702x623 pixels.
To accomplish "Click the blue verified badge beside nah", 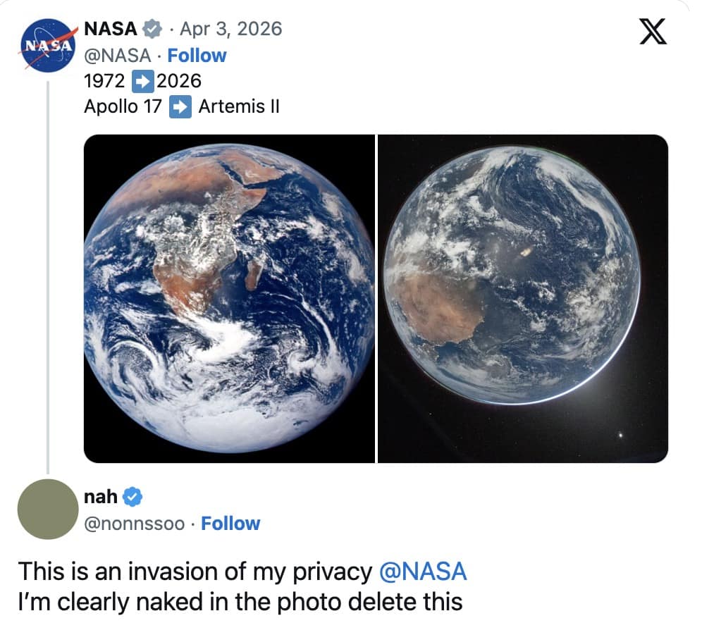I will [133, 498].
